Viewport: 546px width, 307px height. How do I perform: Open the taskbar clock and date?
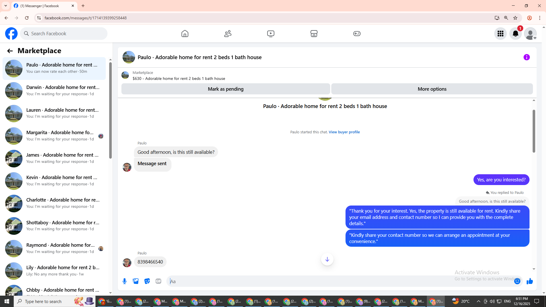[522, 301]
